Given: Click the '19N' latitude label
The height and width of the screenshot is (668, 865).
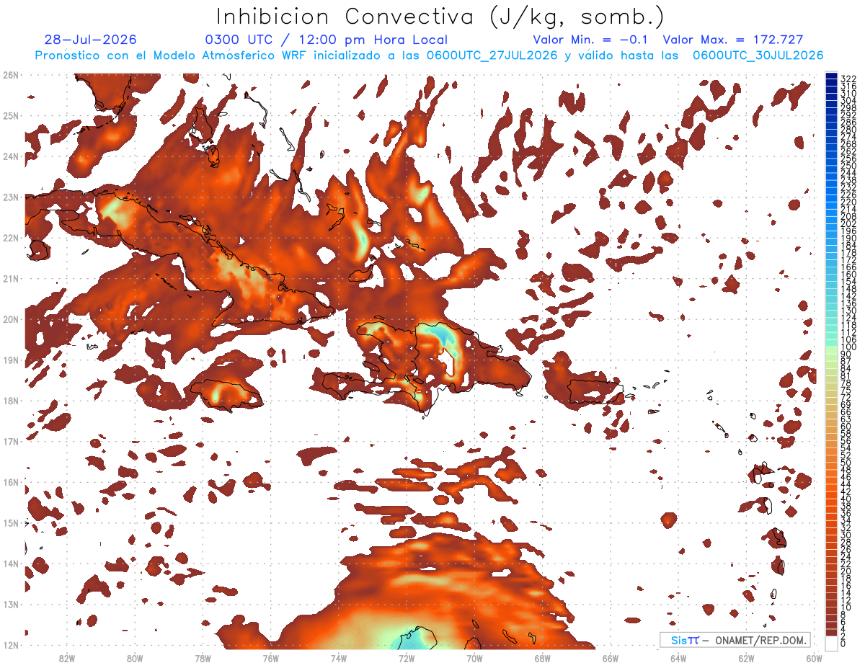Looking at the screenshot, I should pyautogui.click(x=11, y=360).
